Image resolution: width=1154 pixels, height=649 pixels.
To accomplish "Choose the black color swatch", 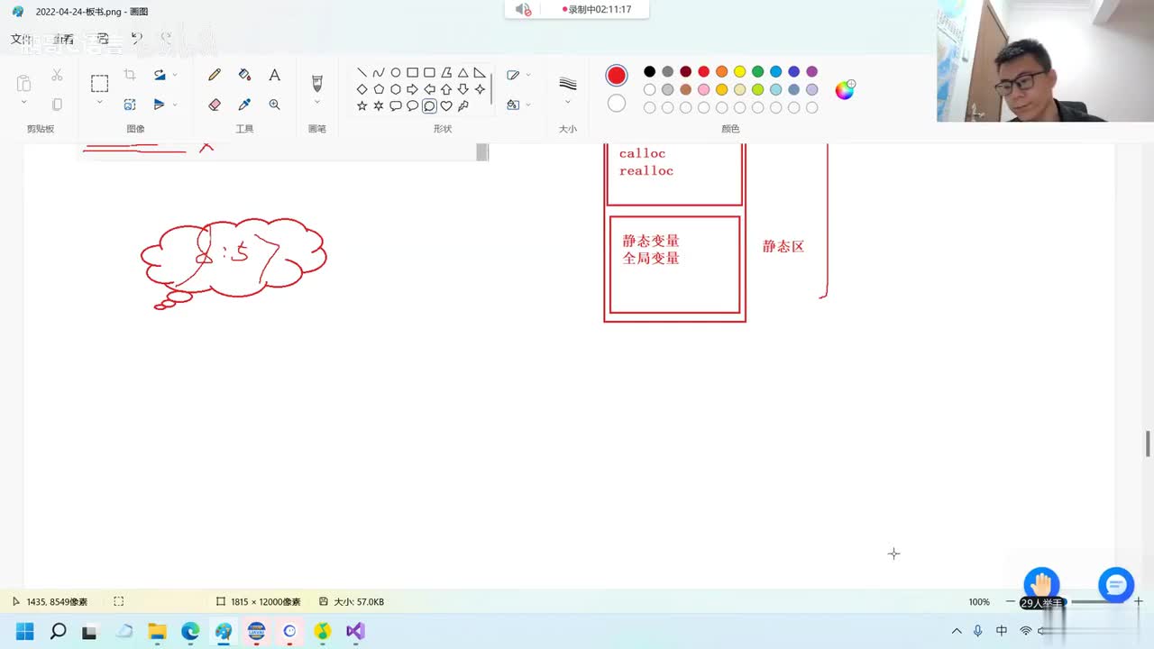I will [649, 71].
